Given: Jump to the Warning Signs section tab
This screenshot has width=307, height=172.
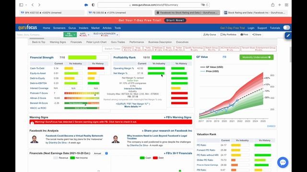Looking at the screenshot, I should pyautogui.click(x=58, y=42).
